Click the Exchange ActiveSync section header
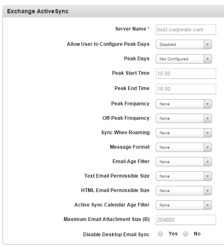 coord(113,11)
